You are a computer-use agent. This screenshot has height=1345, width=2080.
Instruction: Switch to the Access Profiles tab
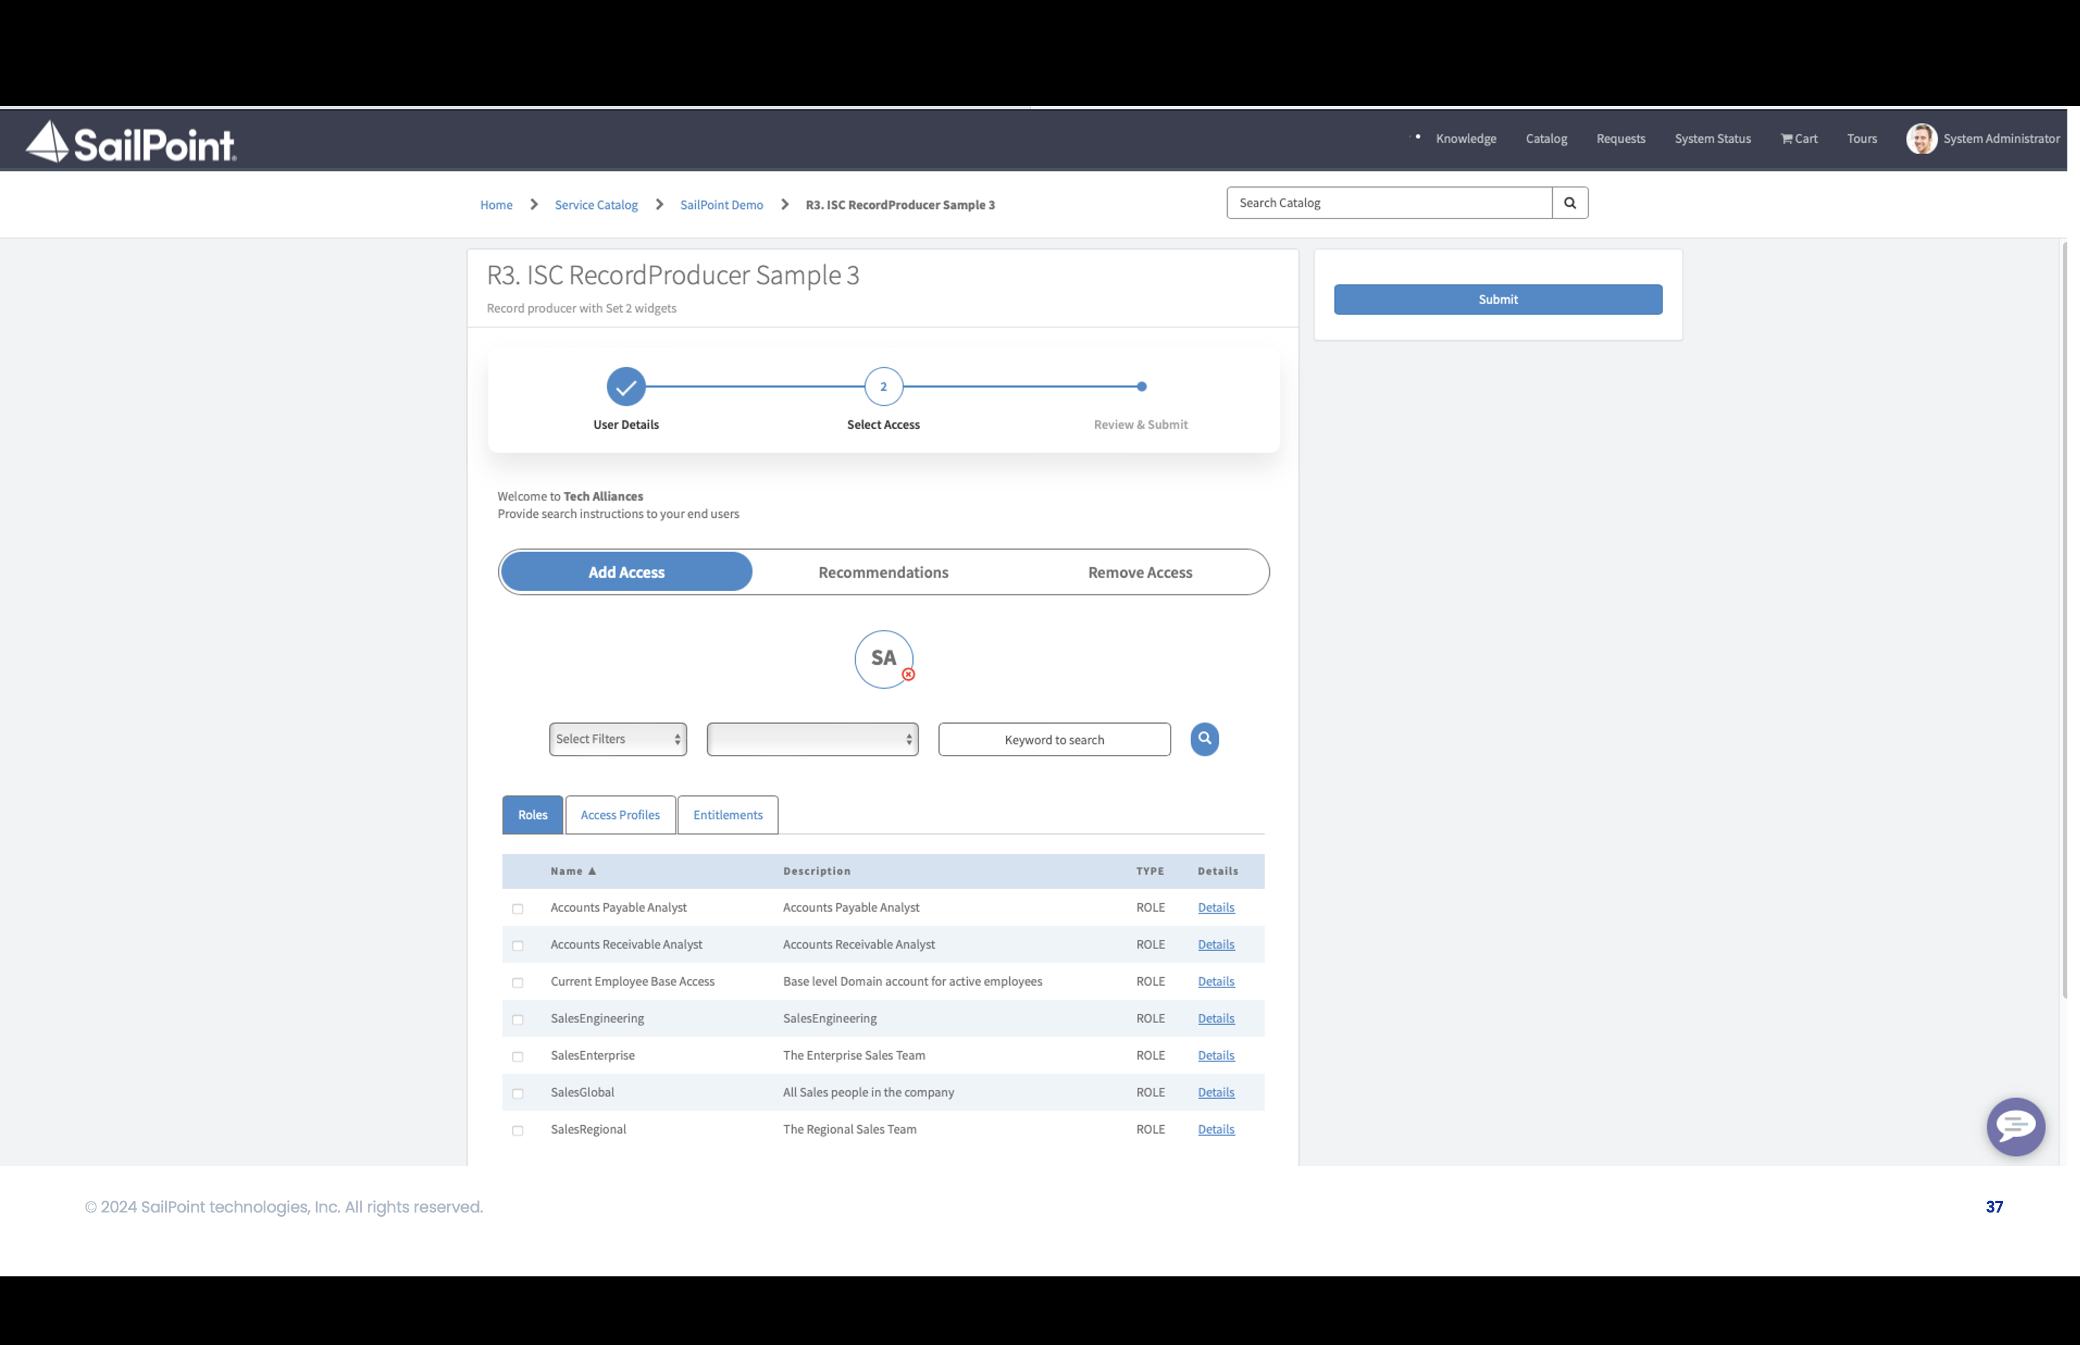[x=620, y=815]
